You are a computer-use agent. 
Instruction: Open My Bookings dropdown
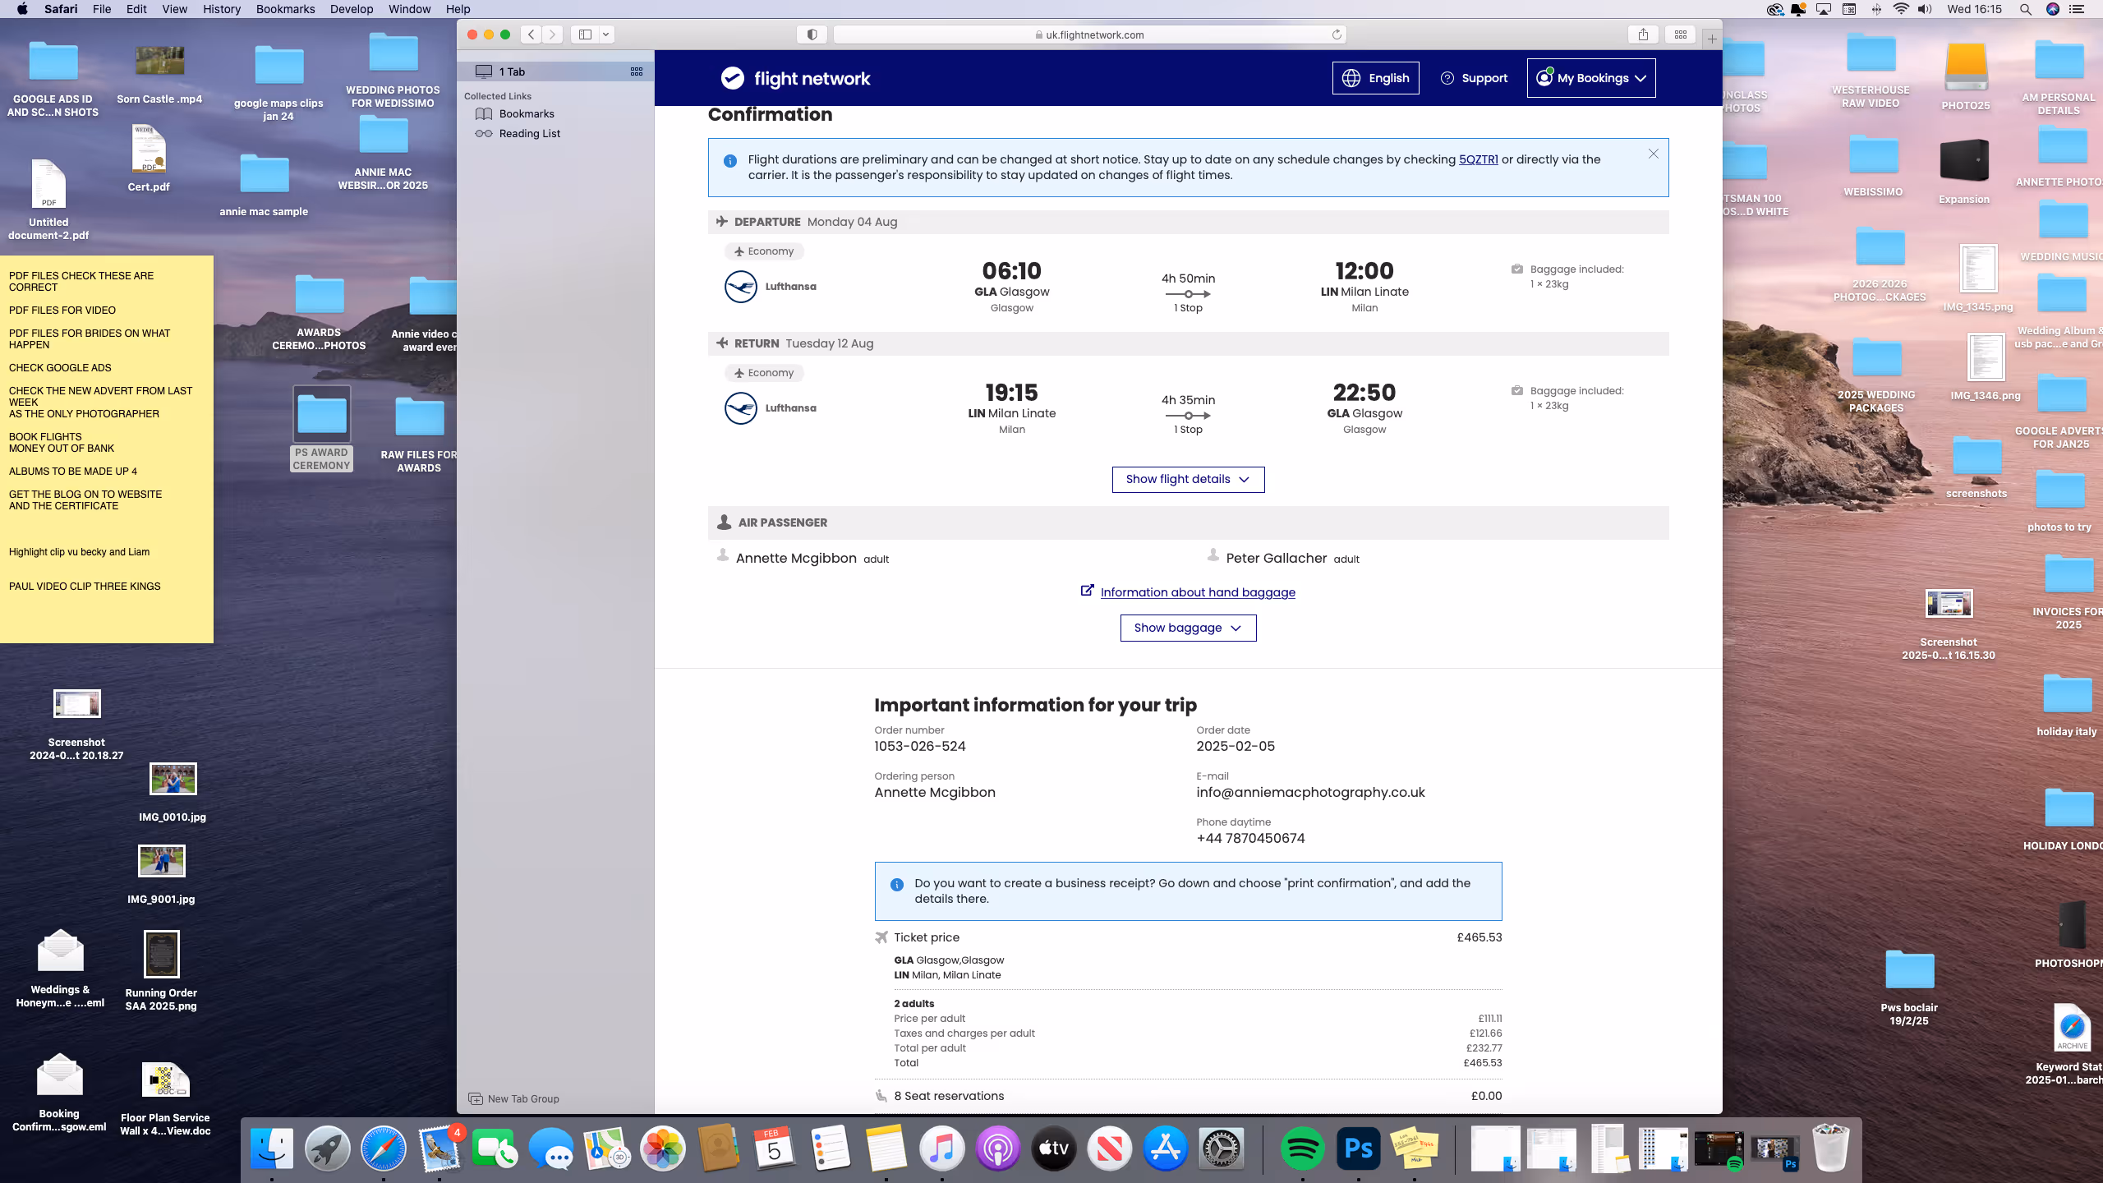coord(1591,78)
